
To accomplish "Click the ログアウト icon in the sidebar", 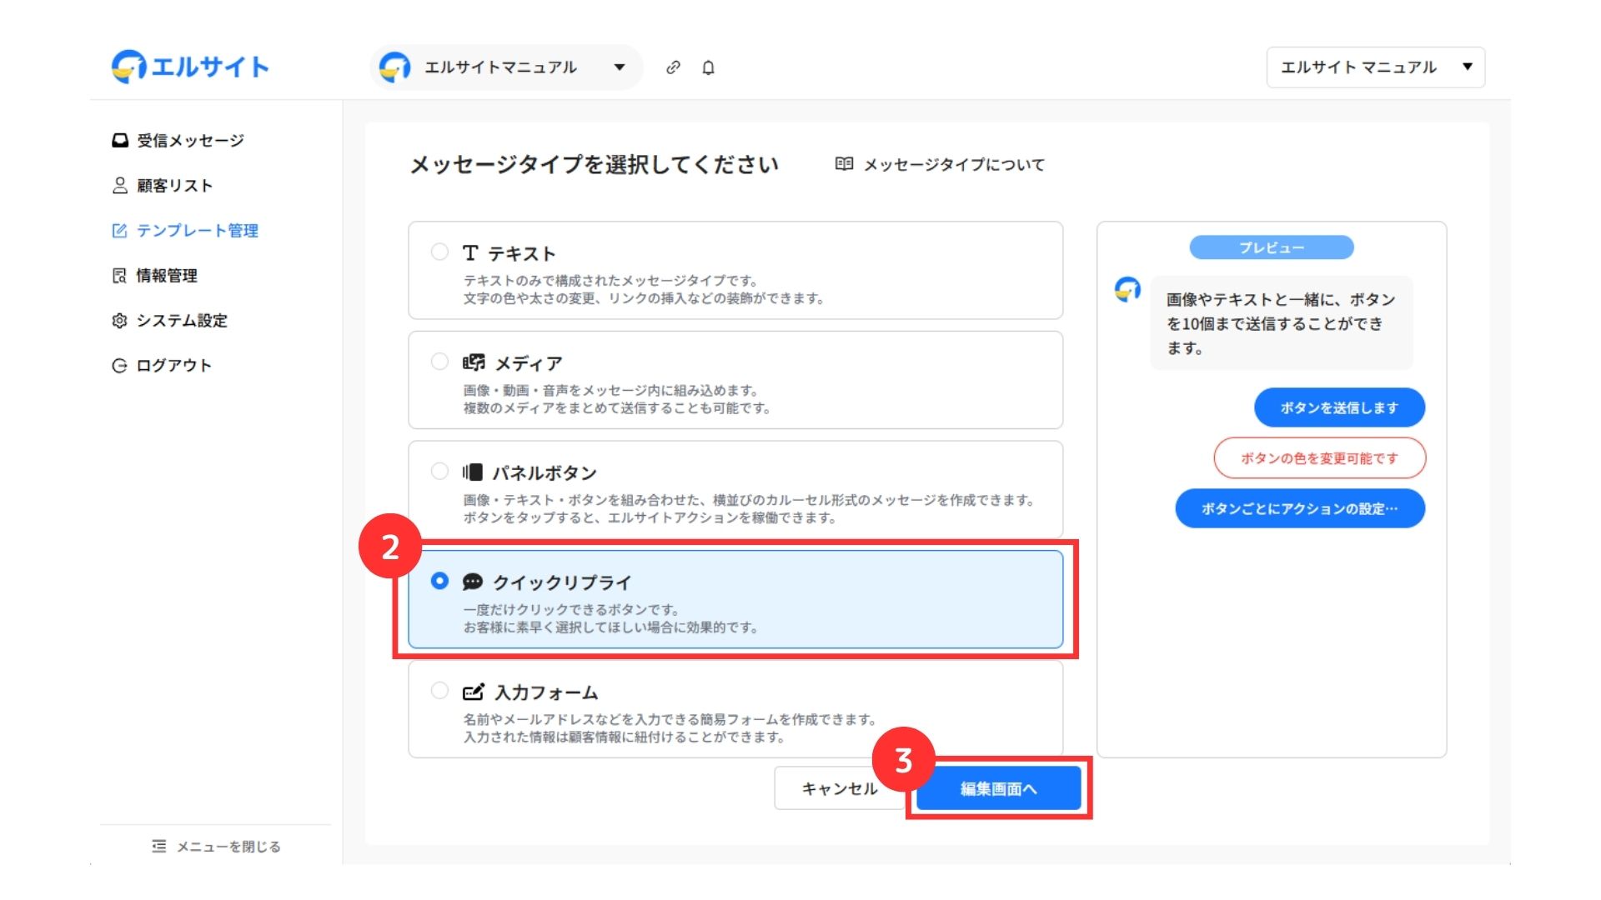I will tap(120, 366).
